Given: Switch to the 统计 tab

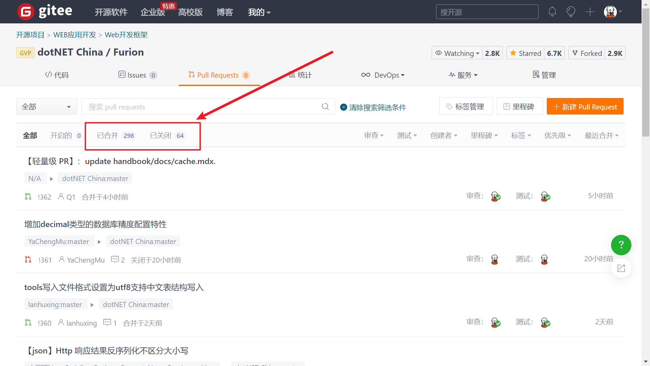Looking at the screenshot, I should pyautogui.click(x=300, y=75).
